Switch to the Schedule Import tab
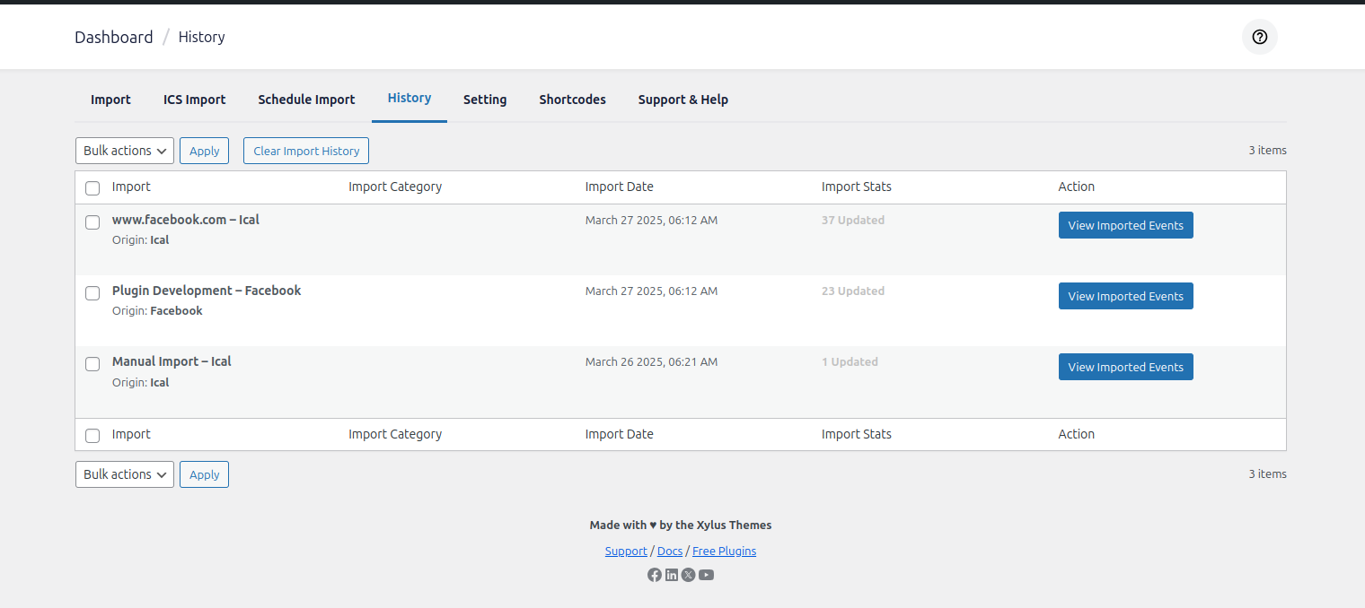The height and width of the screenshot is (608, 1365). (306, 100)
